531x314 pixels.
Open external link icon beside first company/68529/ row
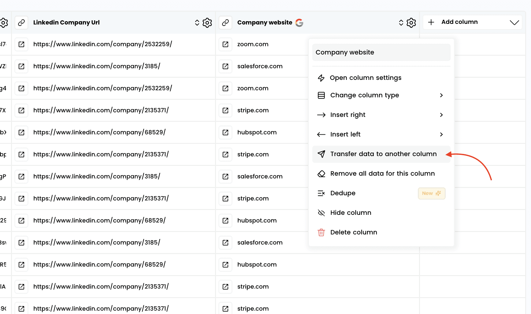point(21,133)
